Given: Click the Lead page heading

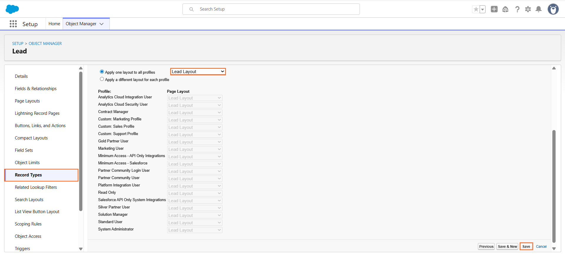Looking at the screenshot, I should tap(19, 51).
